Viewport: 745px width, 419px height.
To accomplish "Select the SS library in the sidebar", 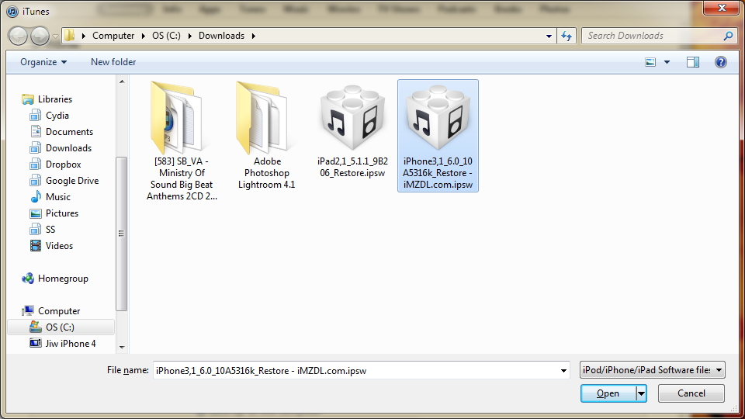I will [x=50, y=230].
